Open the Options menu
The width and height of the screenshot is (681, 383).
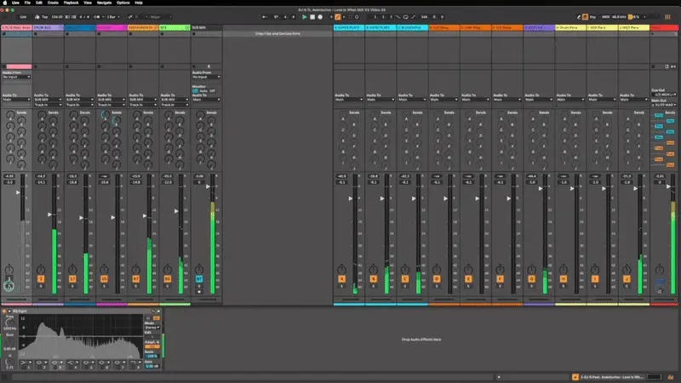click(x=123, y=3)
